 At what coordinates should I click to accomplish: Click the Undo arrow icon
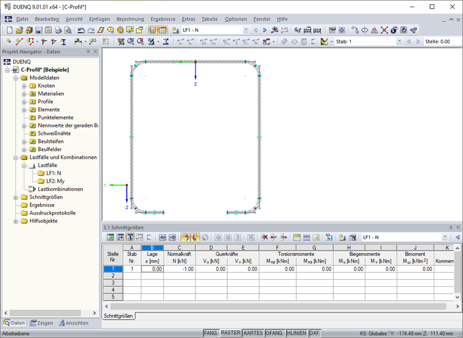[x=81, y=30]
